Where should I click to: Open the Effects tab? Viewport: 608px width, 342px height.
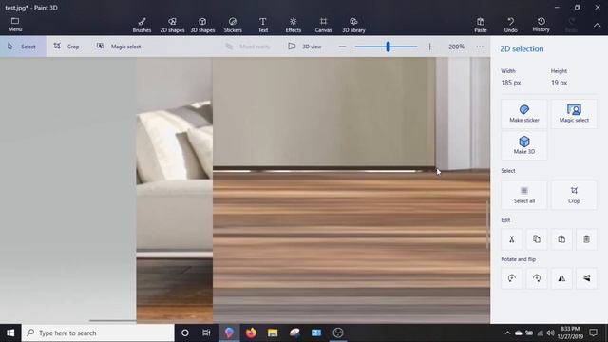294,25
